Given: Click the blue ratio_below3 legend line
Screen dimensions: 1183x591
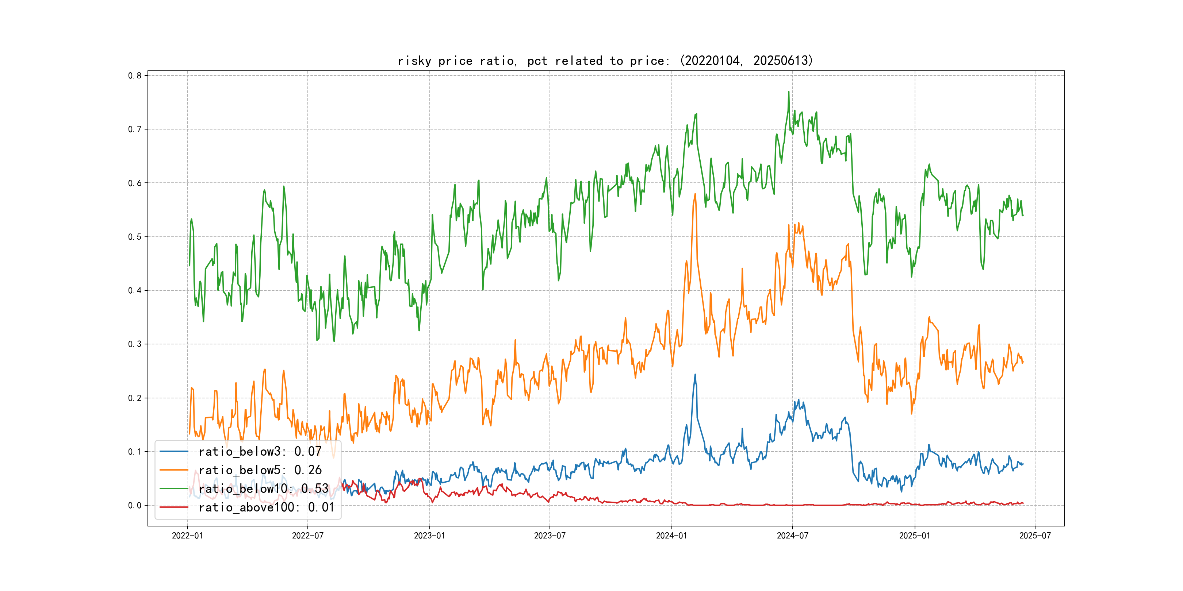Looking at the screenshot, I should coord(173,452).
